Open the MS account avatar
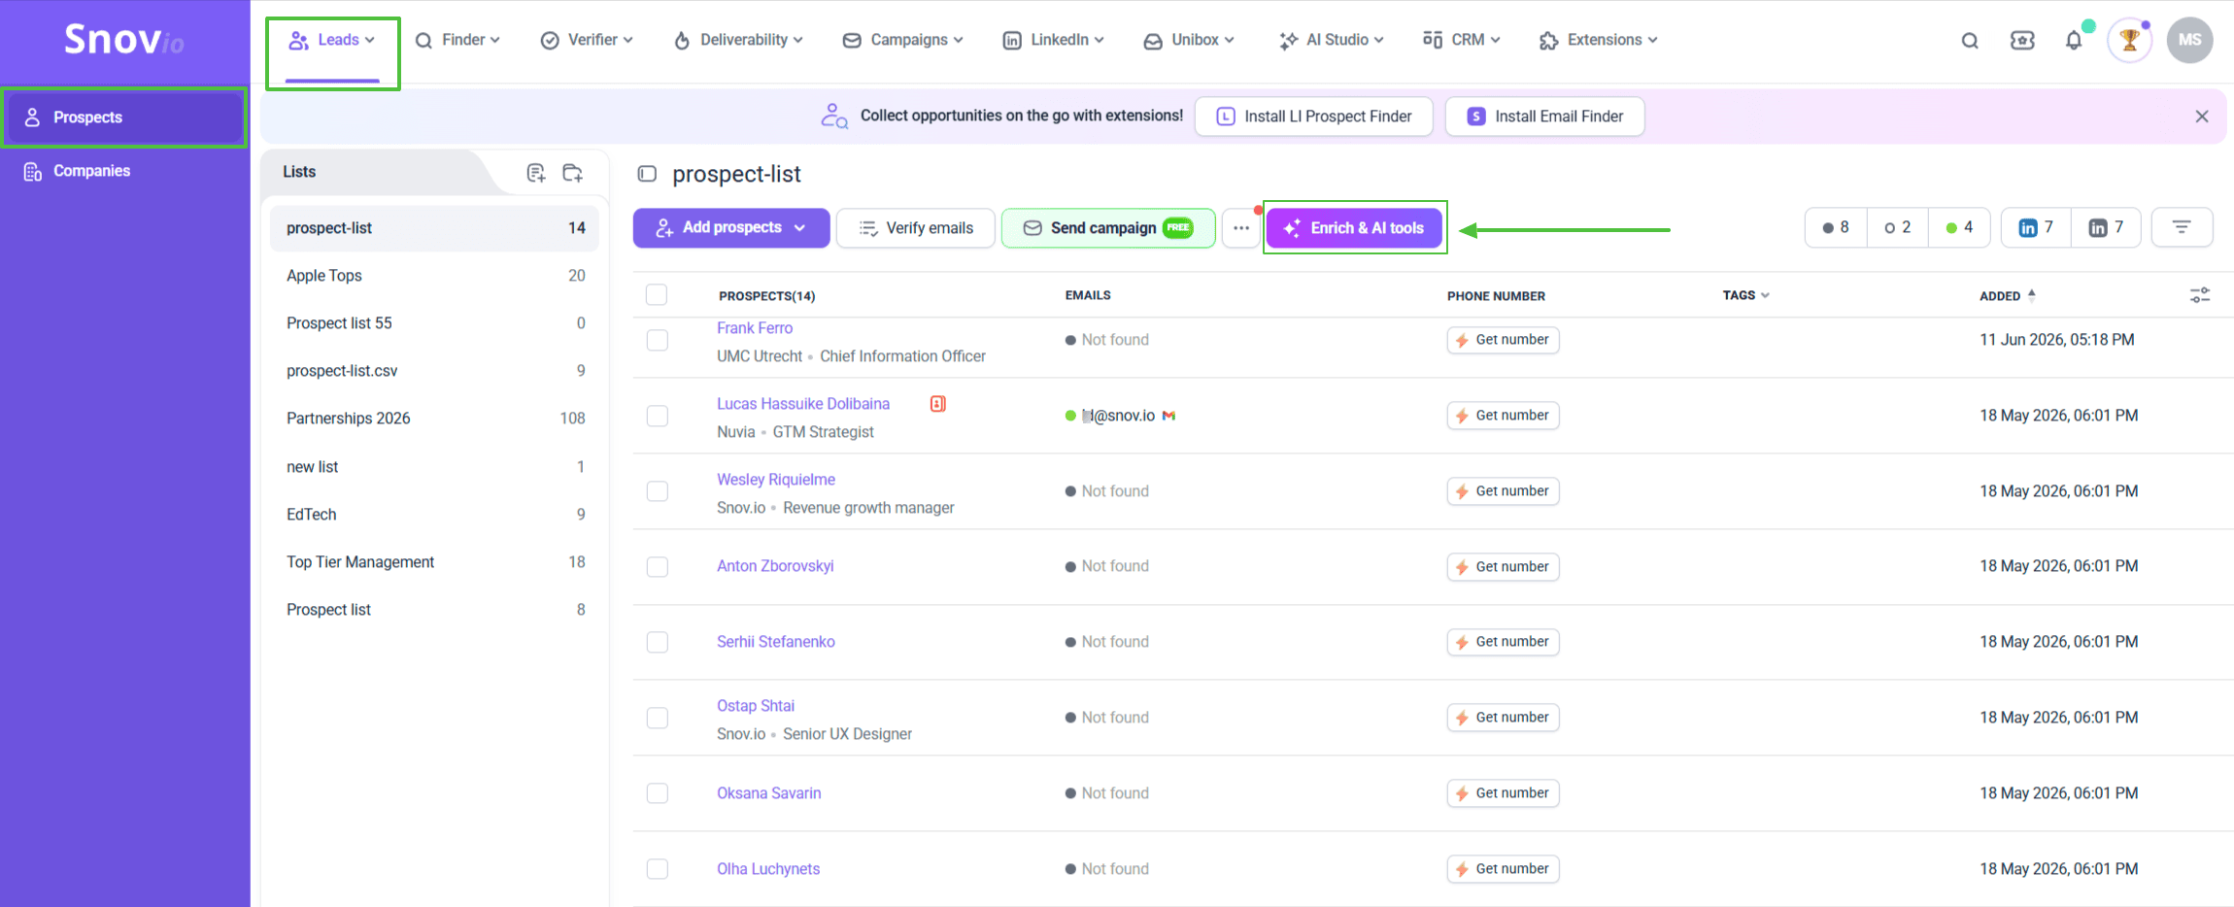This screenshot has height=907, width=2234. tap(2189, 41)
